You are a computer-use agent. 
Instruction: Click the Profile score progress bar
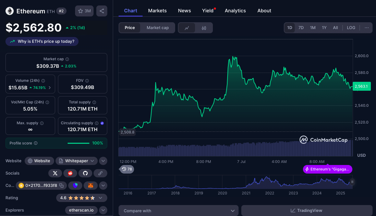[78, 143]
